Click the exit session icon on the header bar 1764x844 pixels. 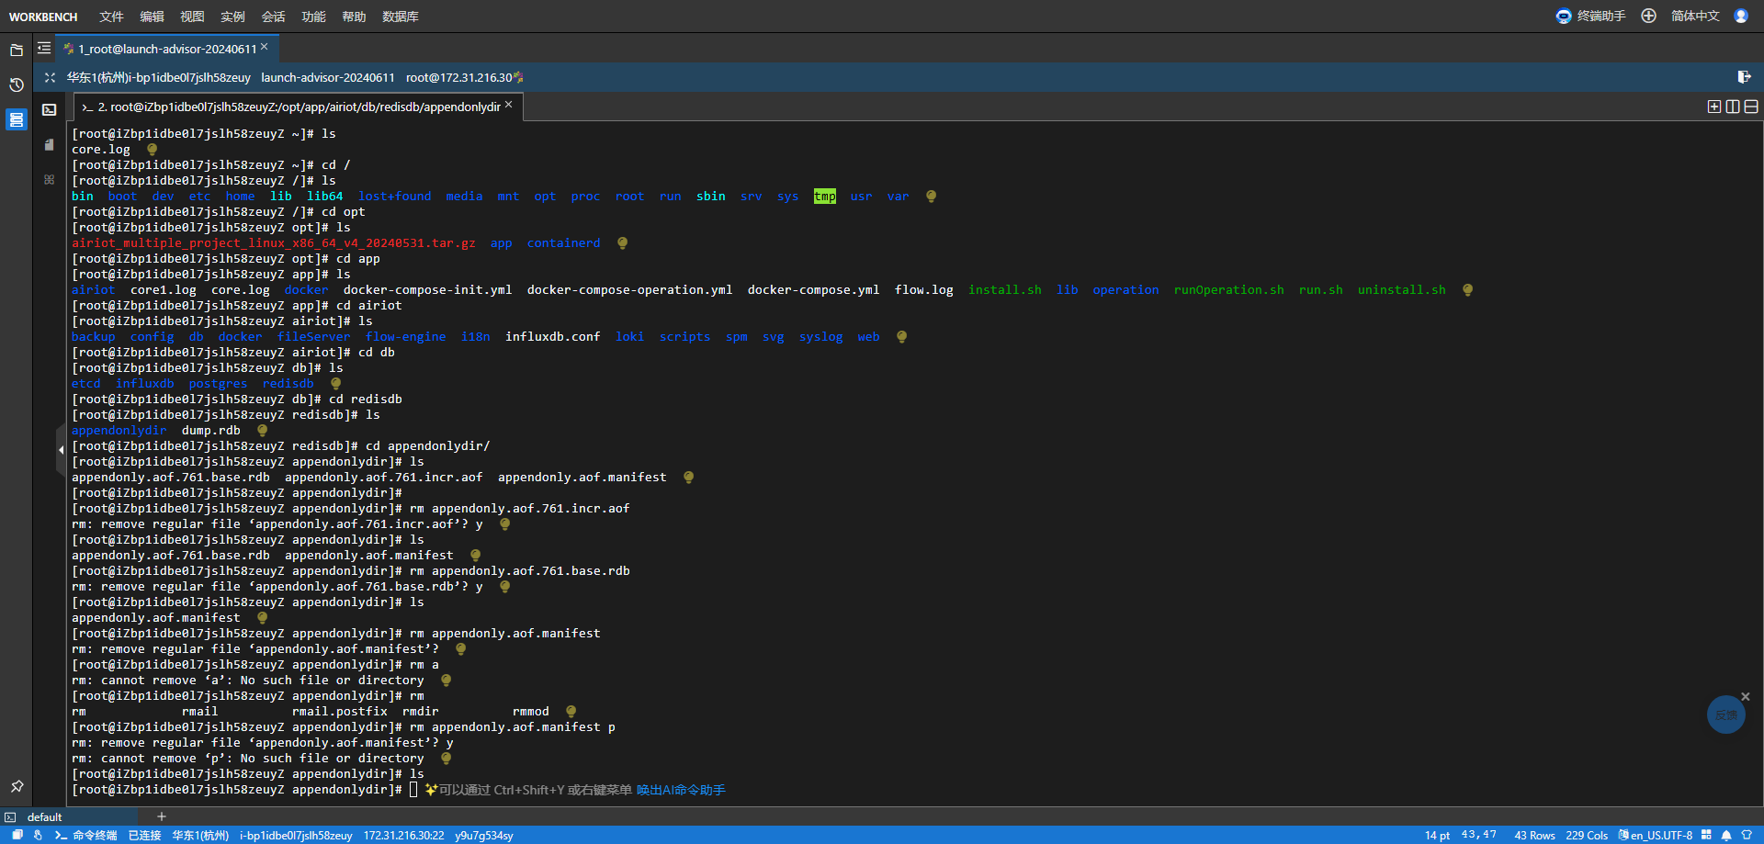pyautogui.click(x=1744, y=77)
